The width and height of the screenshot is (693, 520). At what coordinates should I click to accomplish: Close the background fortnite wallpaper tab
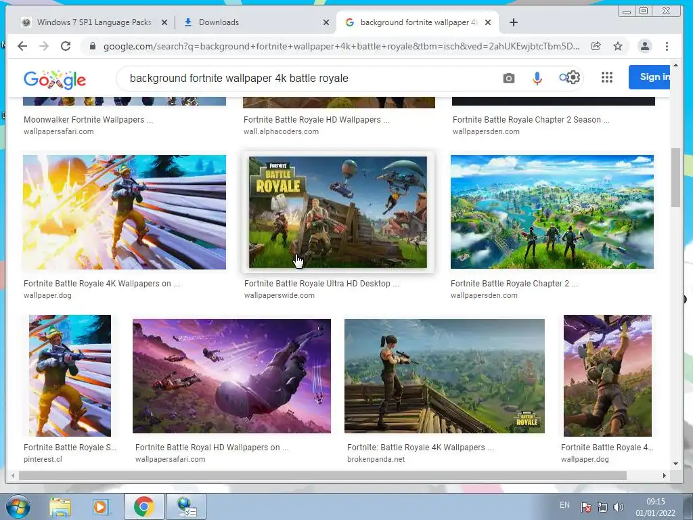click(488, 22)
